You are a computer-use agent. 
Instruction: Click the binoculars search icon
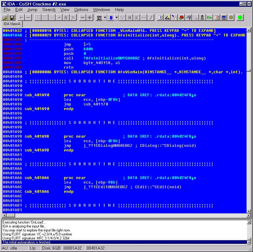tap(167, 17)
